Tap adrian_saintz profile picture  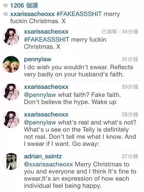11,161
